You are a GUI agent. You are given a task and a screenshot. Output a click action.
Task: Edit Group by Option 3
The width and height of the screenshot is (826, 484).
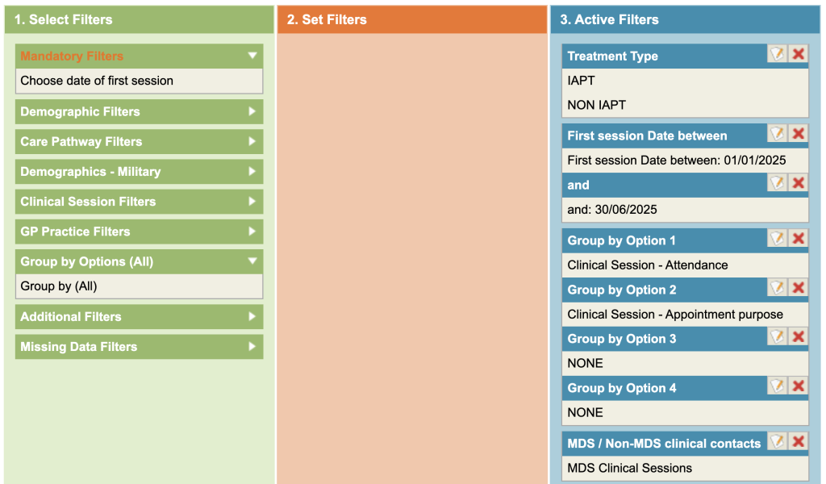tap(777, 337)
